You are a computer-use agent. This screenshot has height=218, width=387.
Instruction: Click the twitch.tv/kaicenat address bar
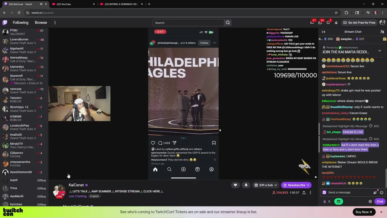(43, 13)
